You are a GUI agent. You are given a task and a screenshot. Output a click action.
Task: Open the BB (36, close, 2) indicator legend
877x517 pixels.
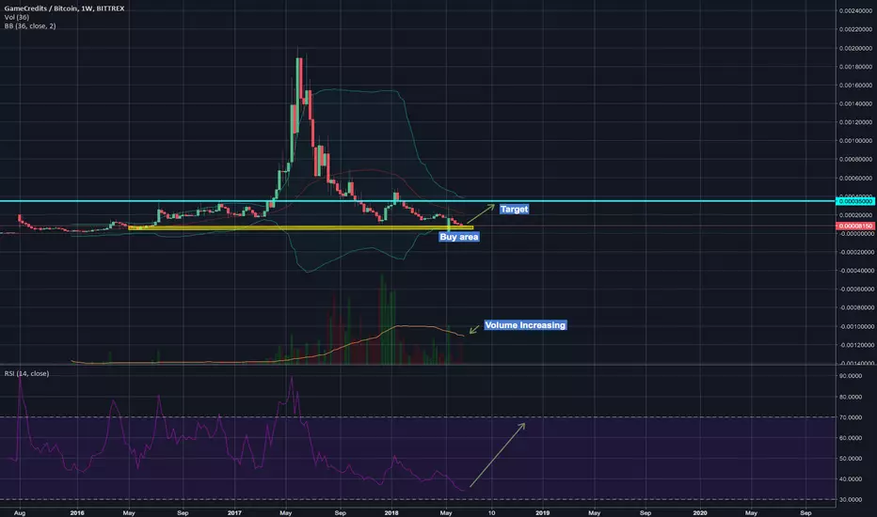(30, 26)
